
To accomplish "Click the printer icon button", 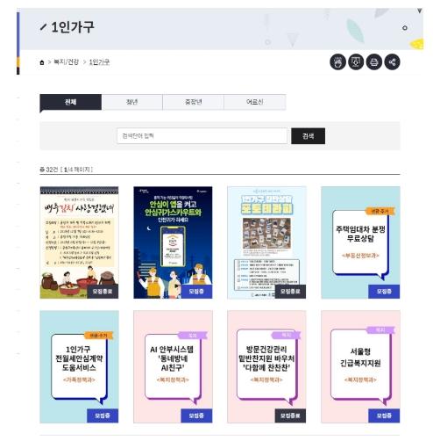I will (x=374, y=62).
